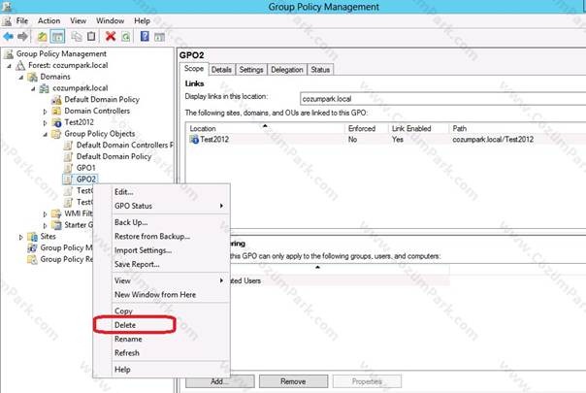Click the application icon in title bar

(7, 7)
